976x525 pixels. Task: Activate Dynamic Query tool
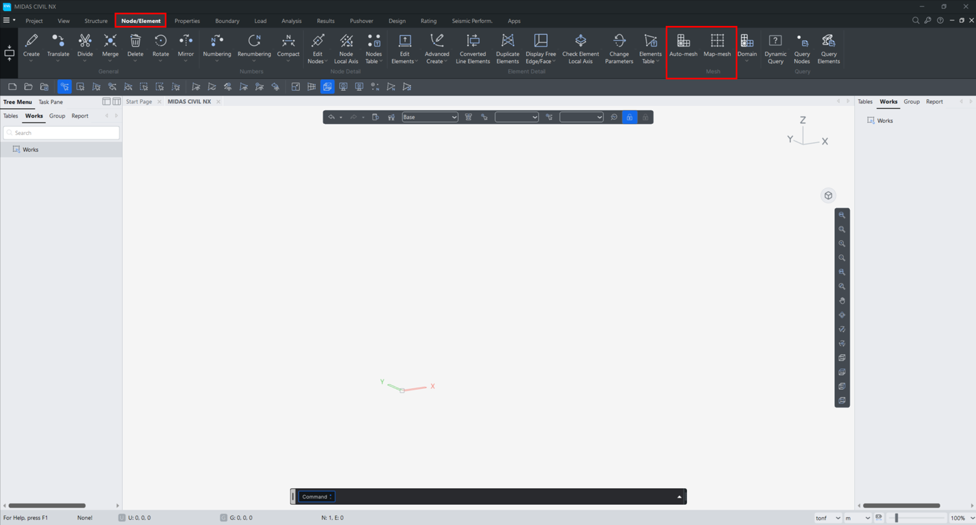tap(775, 49)
